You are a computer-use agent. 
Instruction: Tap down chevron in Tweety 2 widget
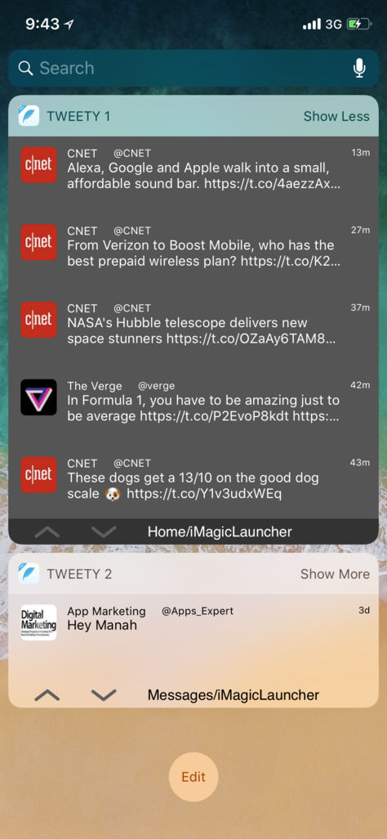click(104, 695)
